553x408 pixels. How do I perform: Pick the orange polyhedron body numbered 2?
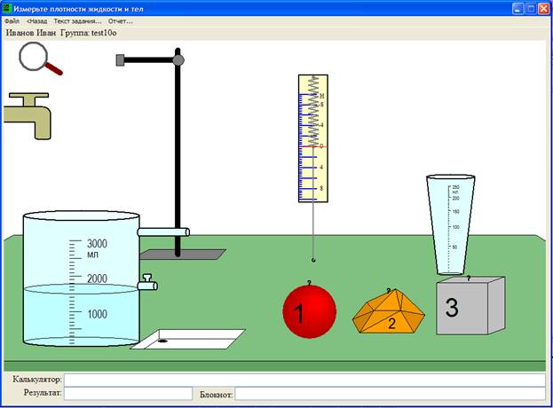(389, 312)
